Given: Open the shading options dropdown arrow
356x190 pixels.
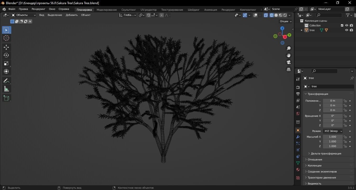Looking at the screenshot, I should (x=289, y=15).
